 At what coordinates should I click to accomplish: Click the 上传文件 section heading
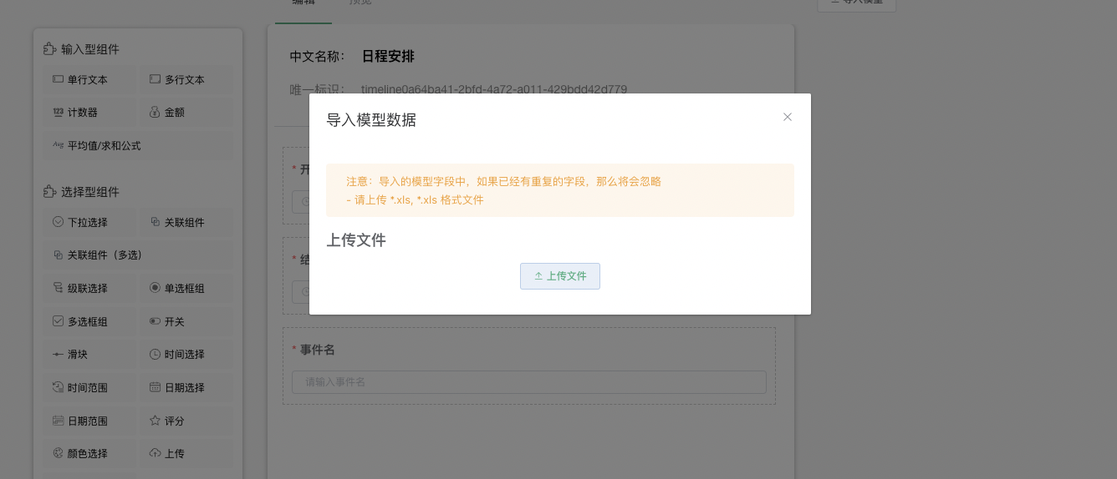coord(356,240)
